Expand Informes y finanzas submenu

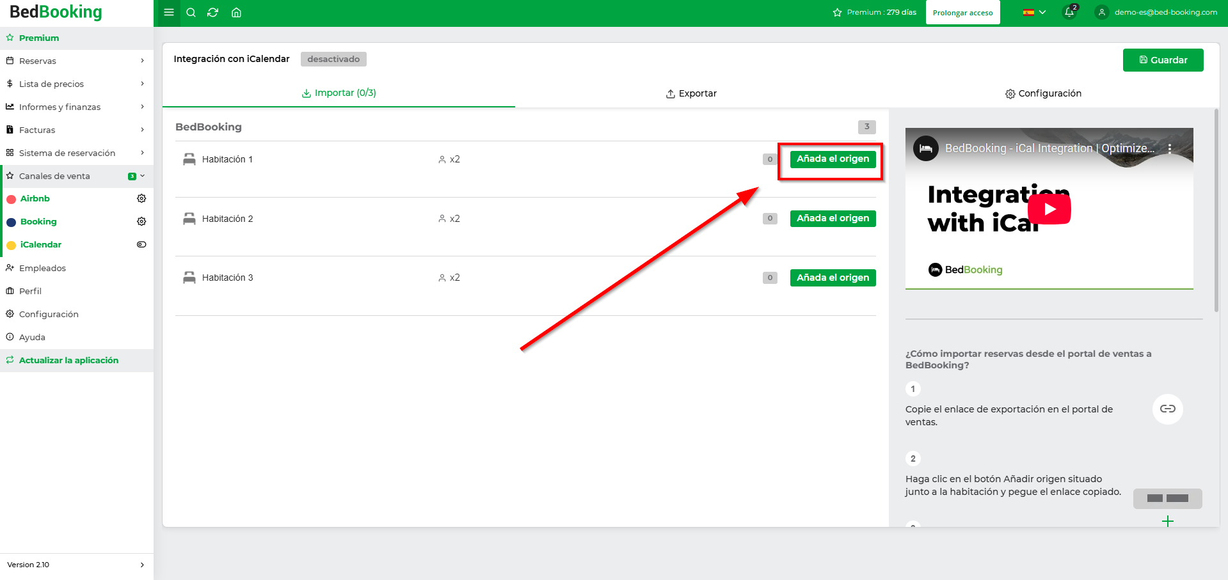click(142, 107)
